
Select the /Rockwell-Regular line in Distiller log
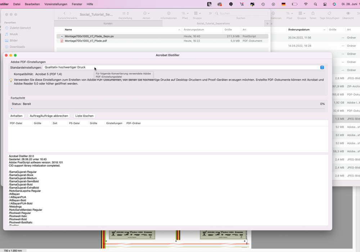pyautogui.click(x=20, y=213)
